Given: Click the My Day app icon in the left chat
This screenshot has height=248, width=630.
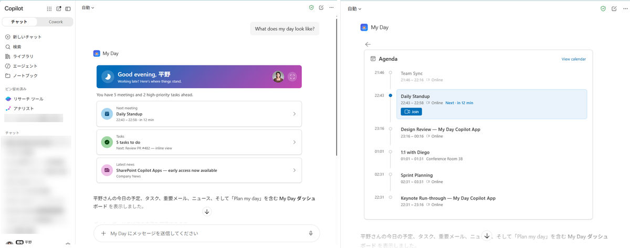Looking at the screenshot, I should (x=97, y=53).
